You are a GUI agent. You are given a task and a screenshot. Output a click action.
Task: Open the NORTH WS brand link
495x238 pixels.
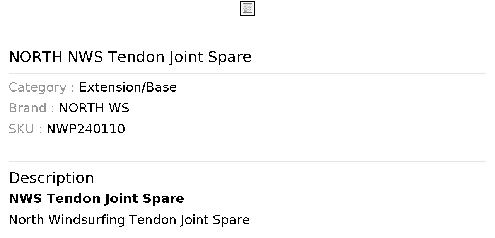click(94, 108)
